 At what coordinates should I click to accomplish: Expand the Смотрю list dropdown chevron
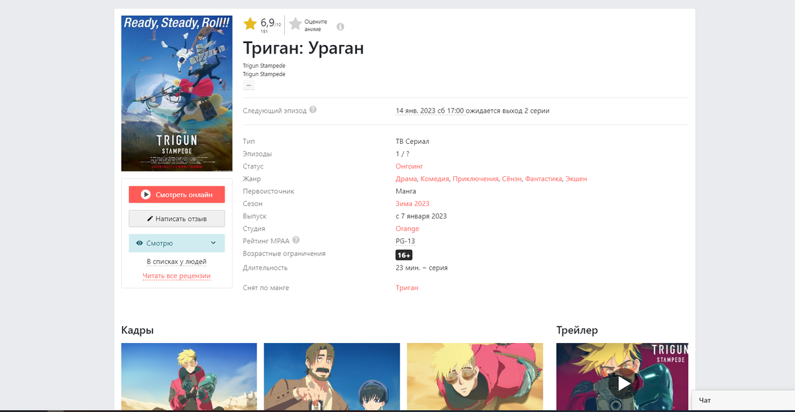(x=213, y=243)
